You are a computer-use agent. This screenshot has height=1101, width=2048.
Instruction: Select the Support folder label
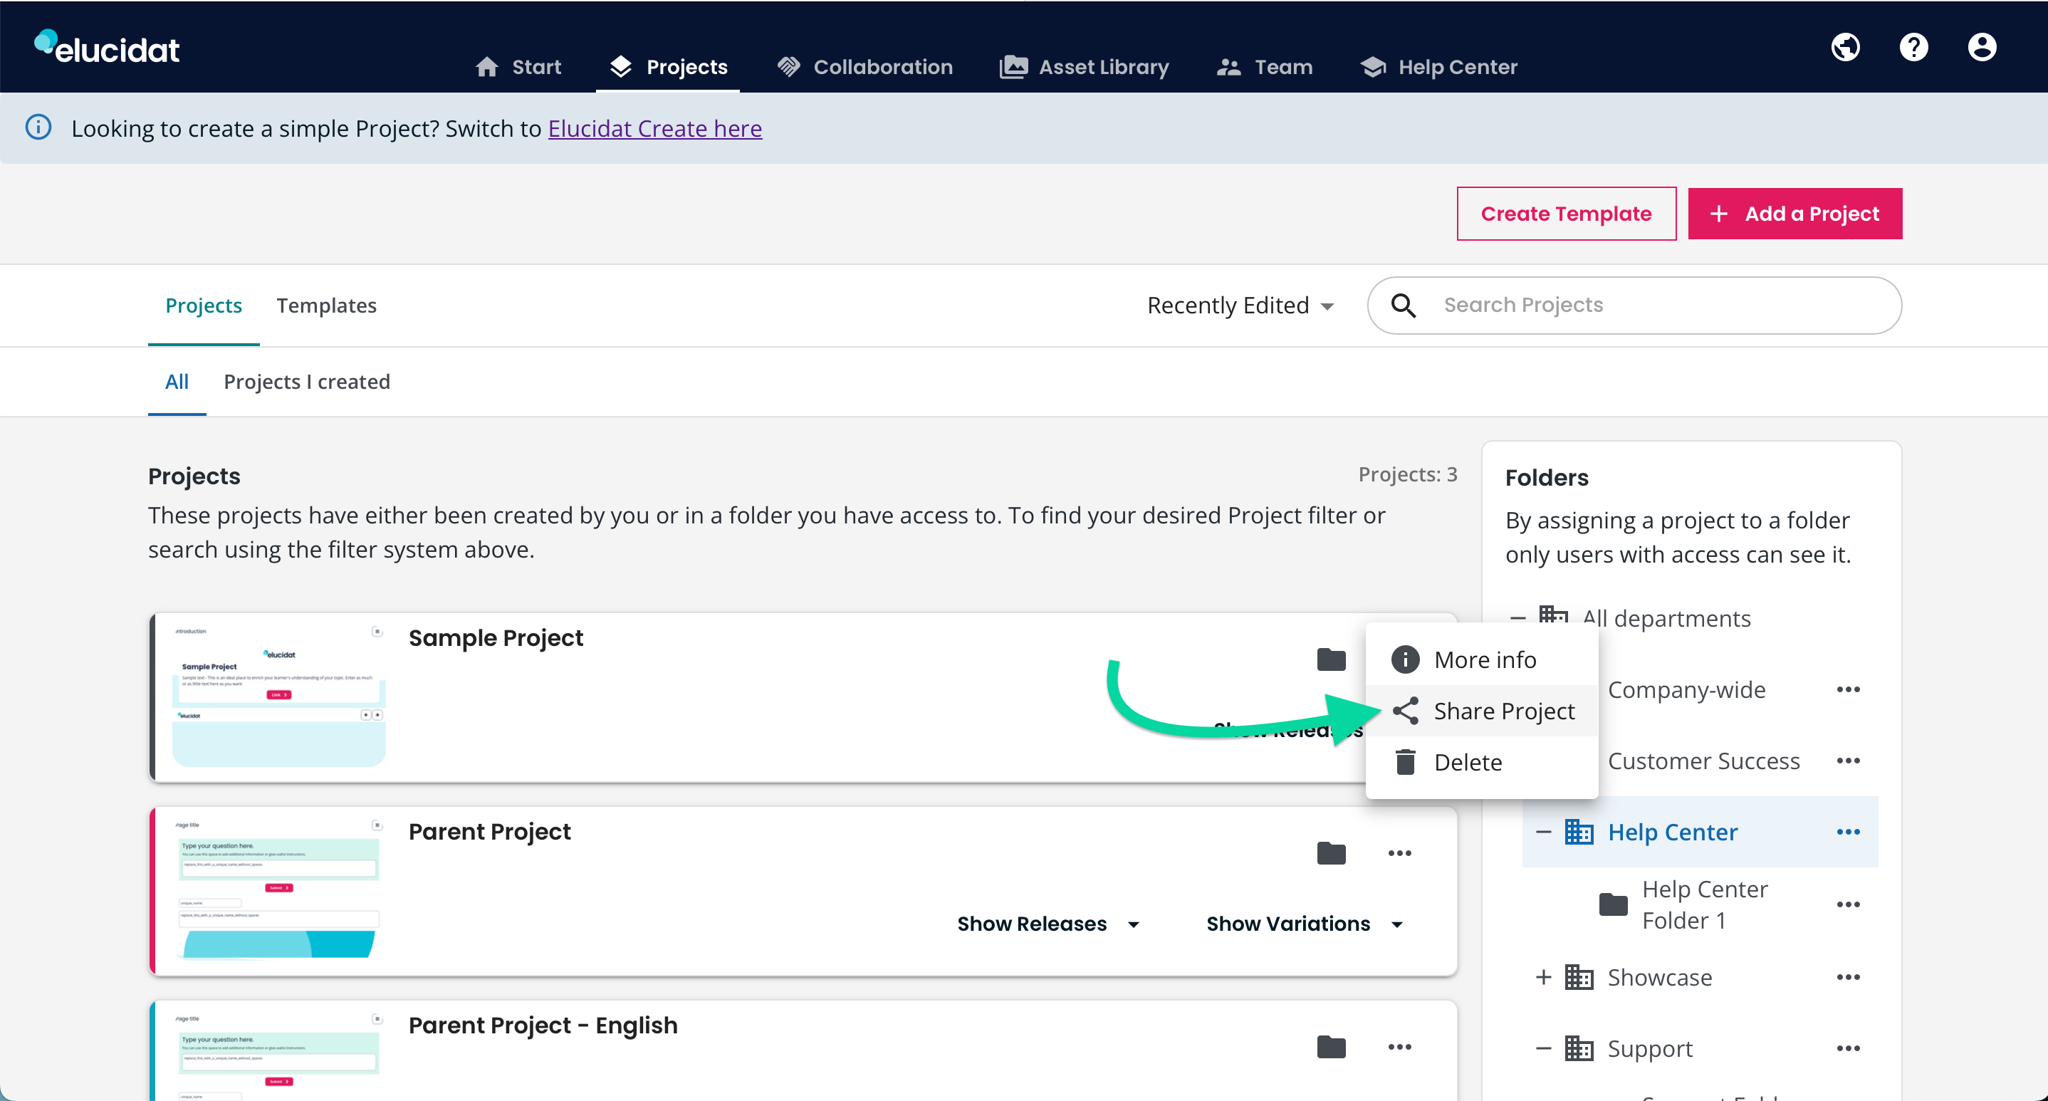coord(1651,1048)
